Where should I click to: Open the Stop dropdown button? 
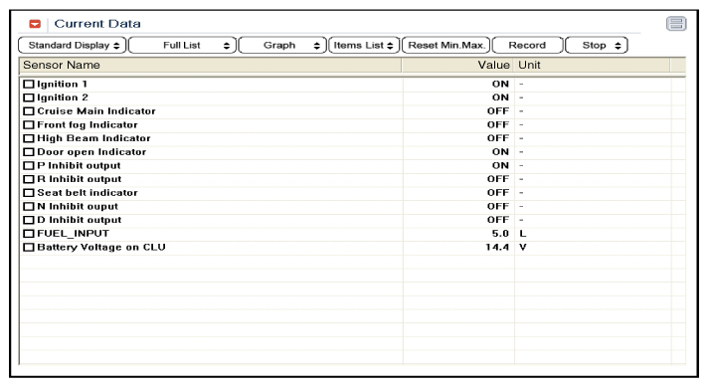597,45
